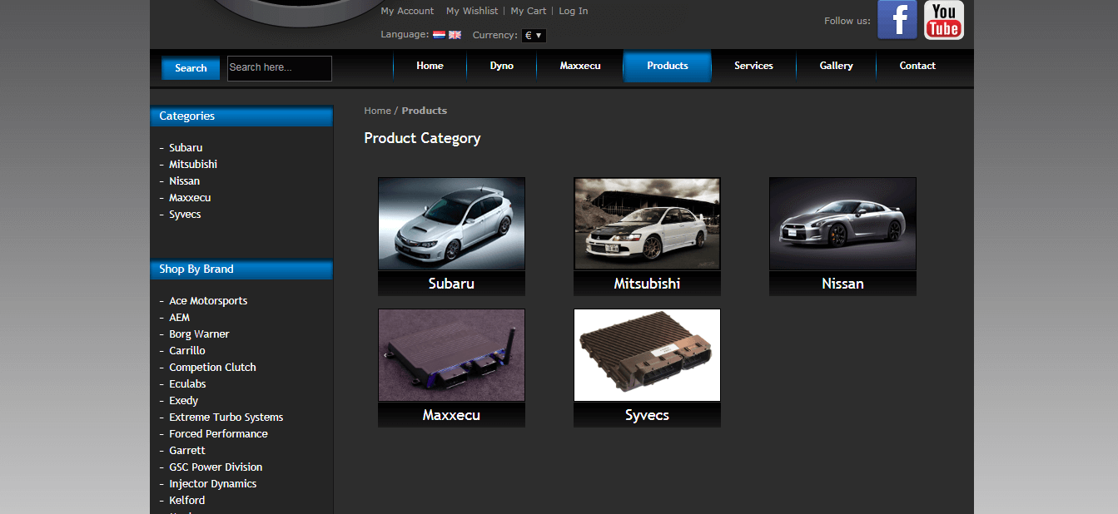Open the Maxxecu menu item
The height and width of the screenshot is (514, 1118).
(x=580, y=66)
